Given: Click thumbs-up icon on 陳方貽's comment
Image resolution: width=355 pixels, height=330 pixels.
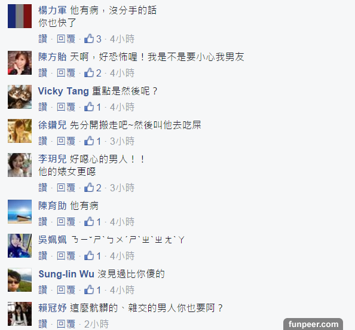Looking at the screenshot, I should pos(89,73).
